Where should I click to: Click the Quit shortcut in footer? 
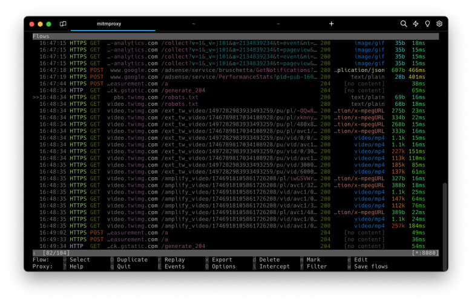point(123,266)
